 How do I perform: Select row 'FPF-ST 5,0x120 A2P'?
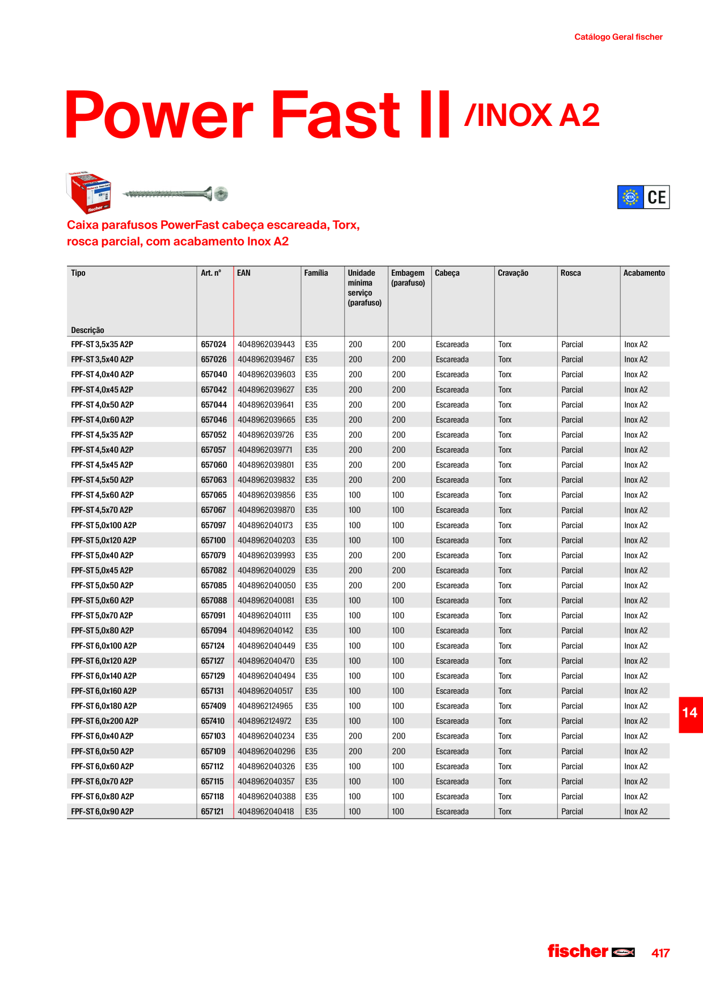coord(368,540)
